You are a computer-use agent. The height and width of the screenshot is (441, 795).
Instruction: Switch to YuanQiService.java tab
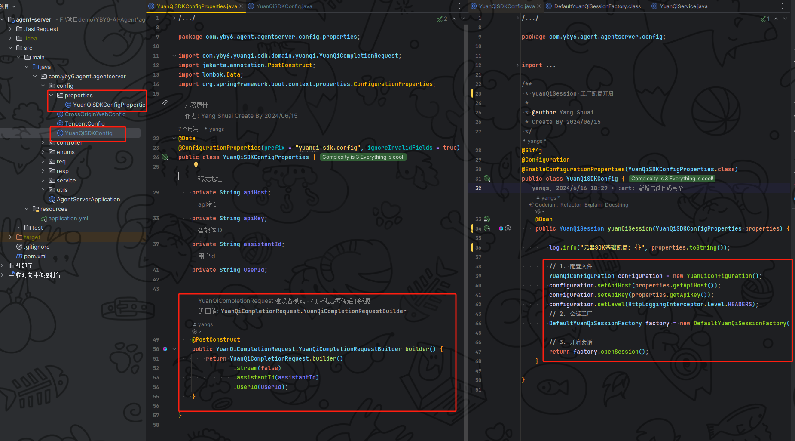click(x=679, y=6)
